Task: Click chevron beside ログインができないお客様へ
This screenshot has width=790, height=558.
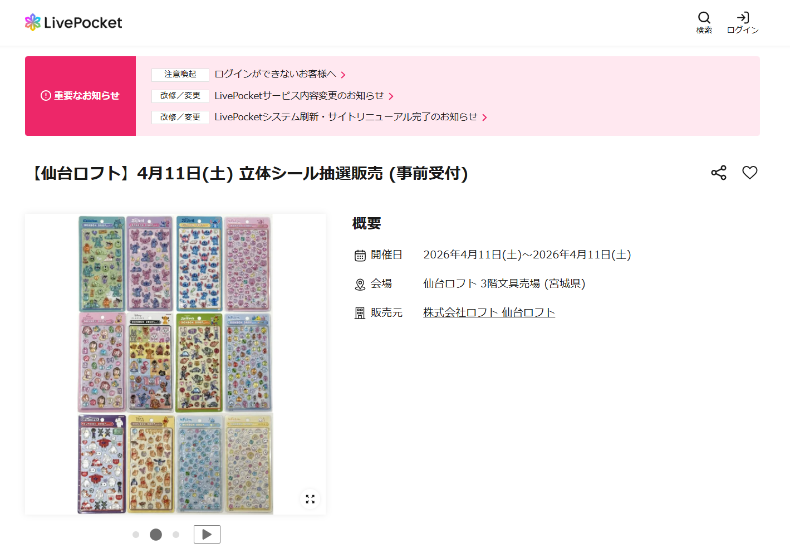Action: click(344, 75)
